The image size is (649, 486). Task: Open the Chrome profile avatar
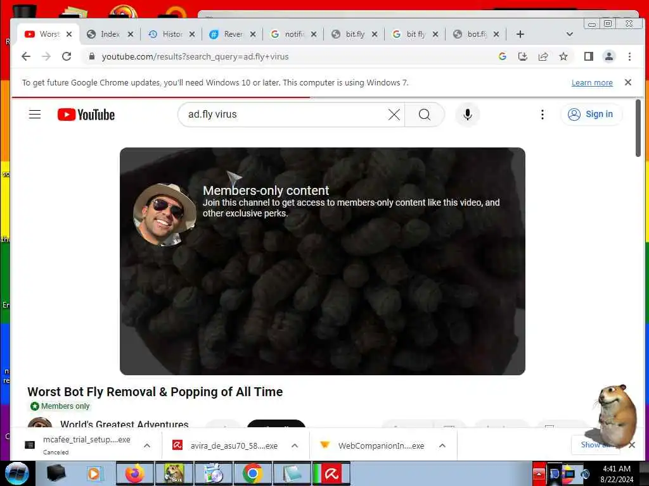pos(609,56)
